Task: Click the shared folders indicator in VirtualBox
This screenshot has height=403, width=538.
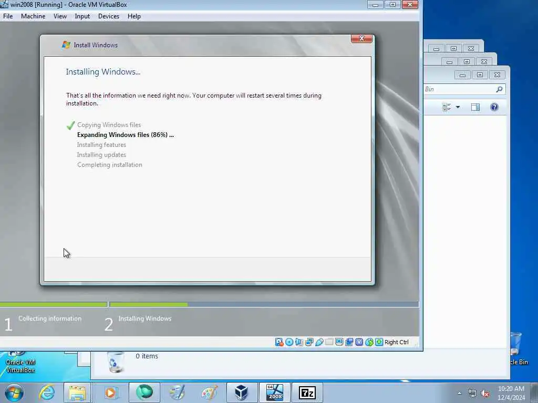Action: (x=329, y=342)
